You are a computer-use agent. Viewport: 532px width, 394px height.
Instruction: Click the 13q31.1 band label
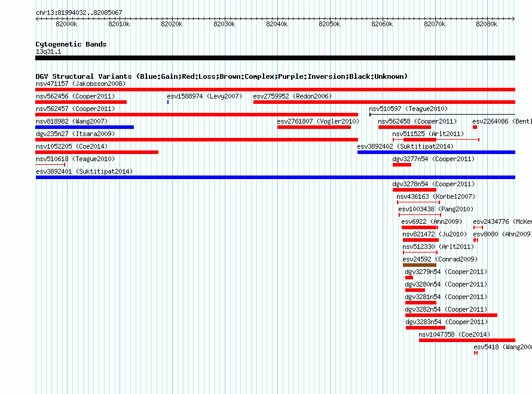pos(48,51)
